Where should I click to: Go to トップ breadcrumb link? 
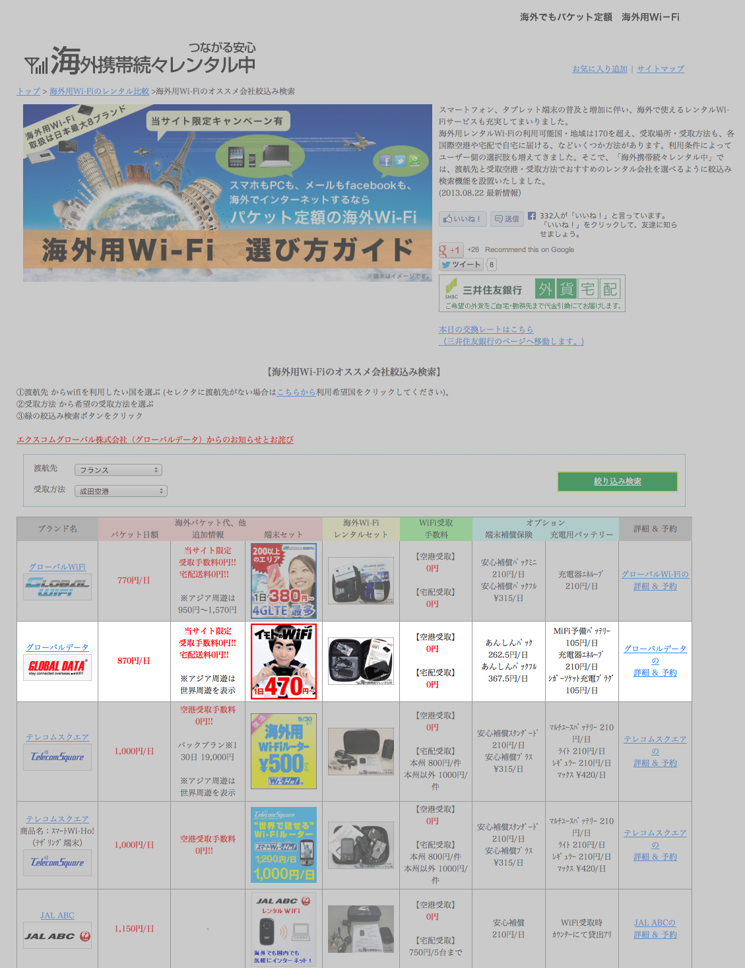(28, 91)
